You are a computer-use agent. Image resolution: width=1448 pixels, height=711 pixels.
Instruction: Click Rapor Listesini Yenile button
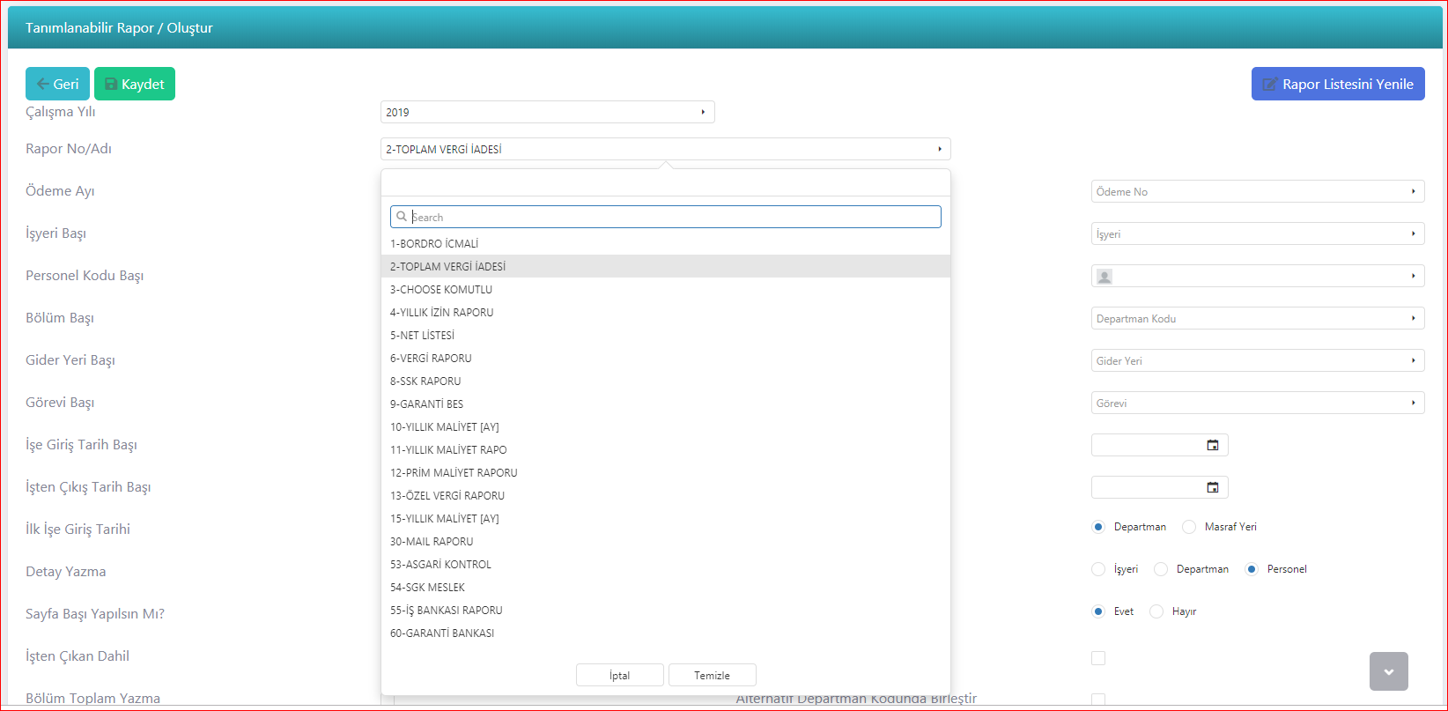(x=1337, y=85)
